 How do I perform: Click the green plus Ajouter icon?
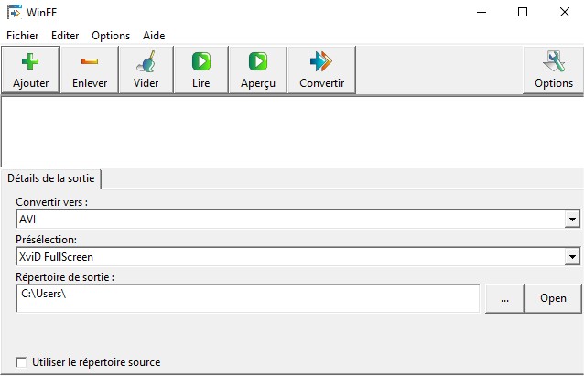click(30, 61)
